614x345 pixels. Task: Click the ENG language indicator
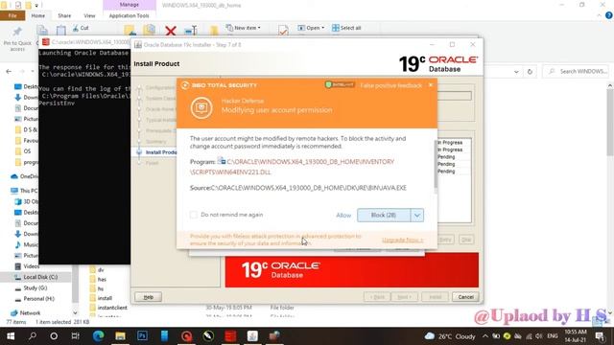553,336
